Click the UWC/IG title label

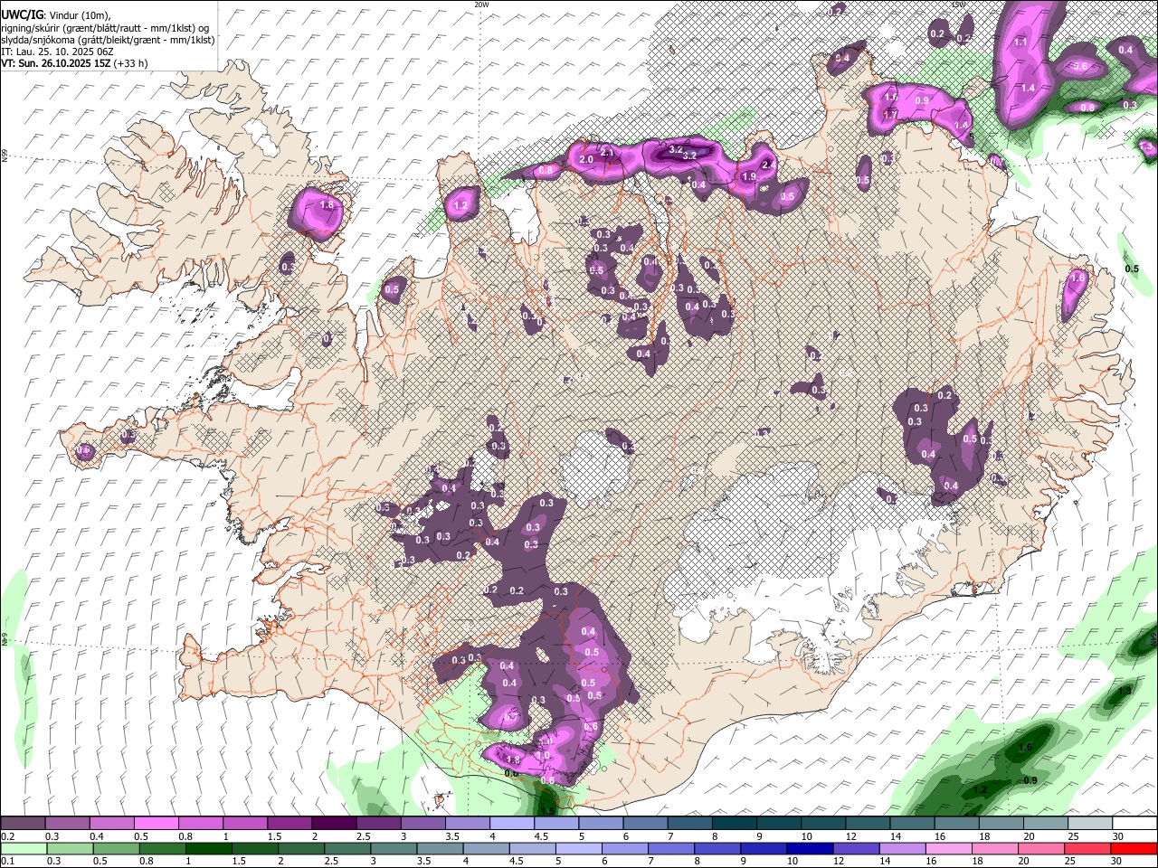(x=22, y=15)
